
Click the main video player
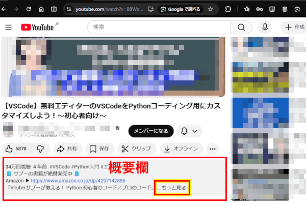pyautogui.click(x=113, y=67)
